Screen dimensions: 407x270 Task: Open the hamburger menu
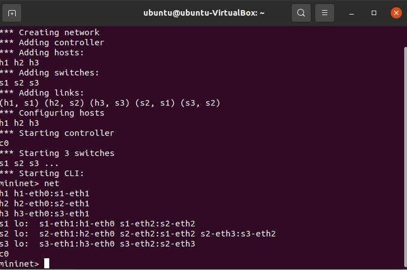(325, 13)
